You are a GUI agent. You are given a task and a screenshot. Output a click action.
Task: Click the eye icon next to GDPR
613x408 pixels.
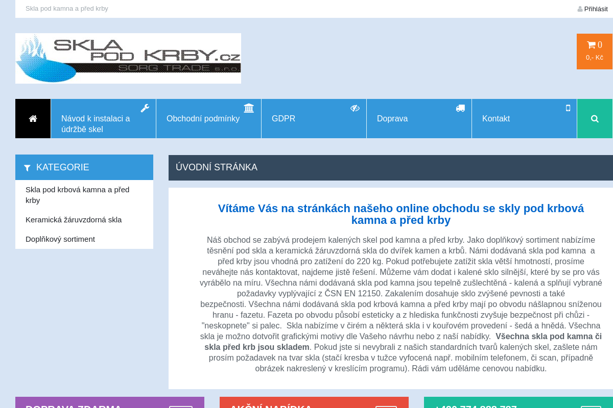[x=355, y=108]
